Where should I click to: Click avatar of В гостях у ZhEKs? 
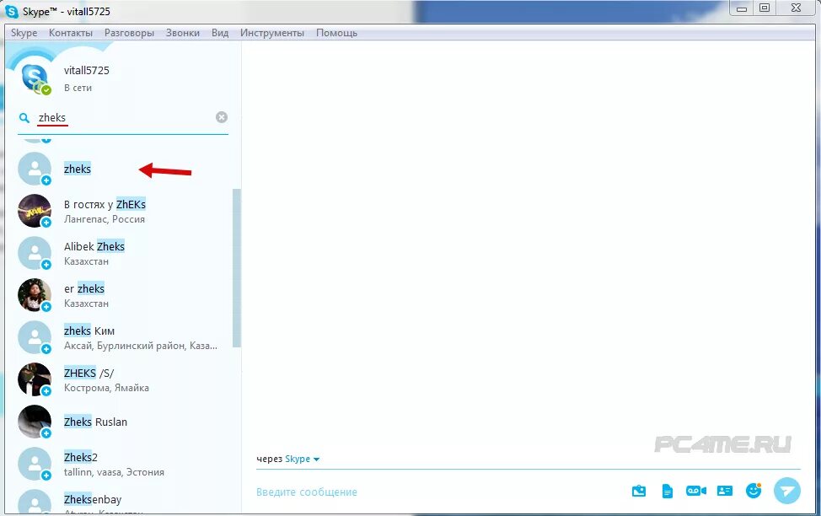coord(35,211)
